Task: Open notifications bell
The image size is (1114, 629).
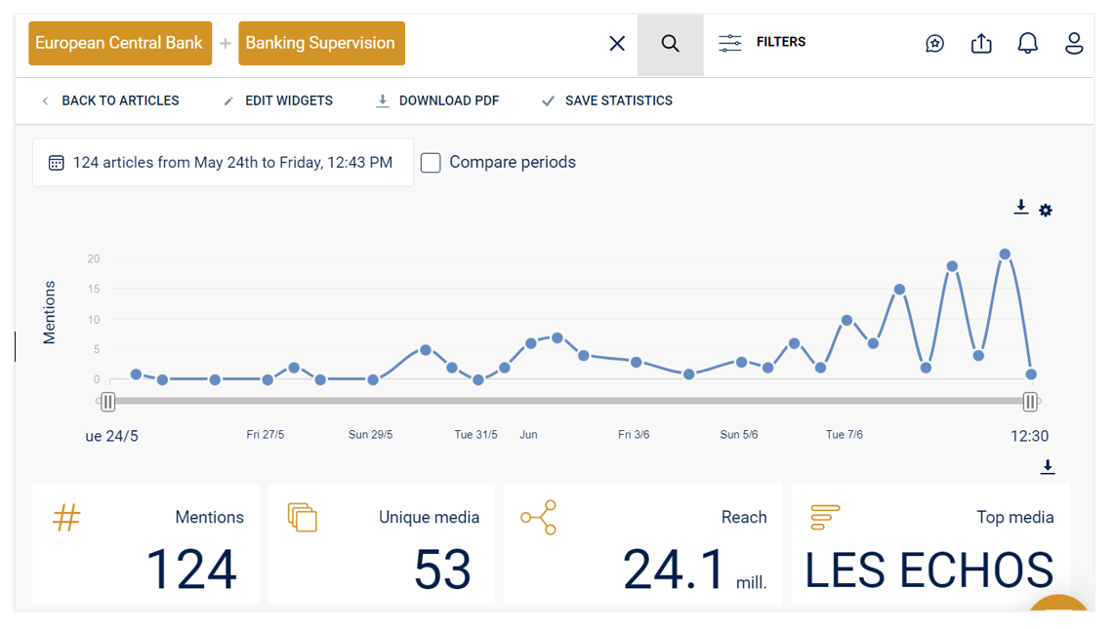Action: click(x=1027, y=43)
